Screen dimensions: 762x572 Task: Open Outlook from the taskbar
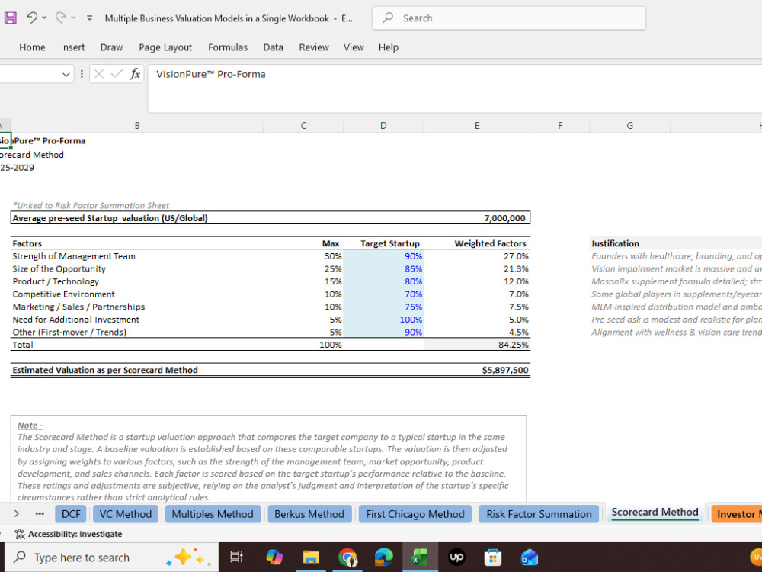point(530,558)
